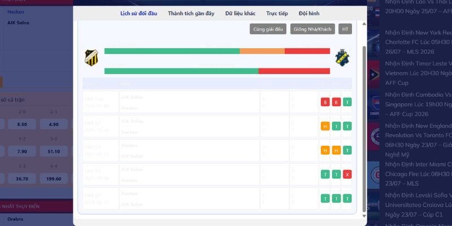Image resolution: width=452 pixels, height=226 pixels.
Task: Open the Timor Leste vs Vietnam article
Action: pos(418,73)
